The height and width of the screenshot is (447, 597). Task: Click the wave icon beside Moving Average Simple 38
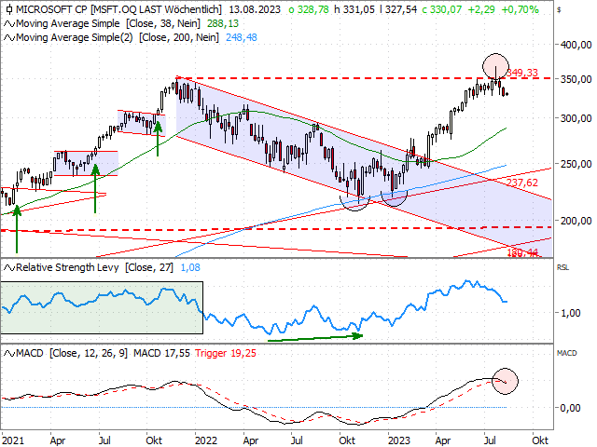[9, 24]
